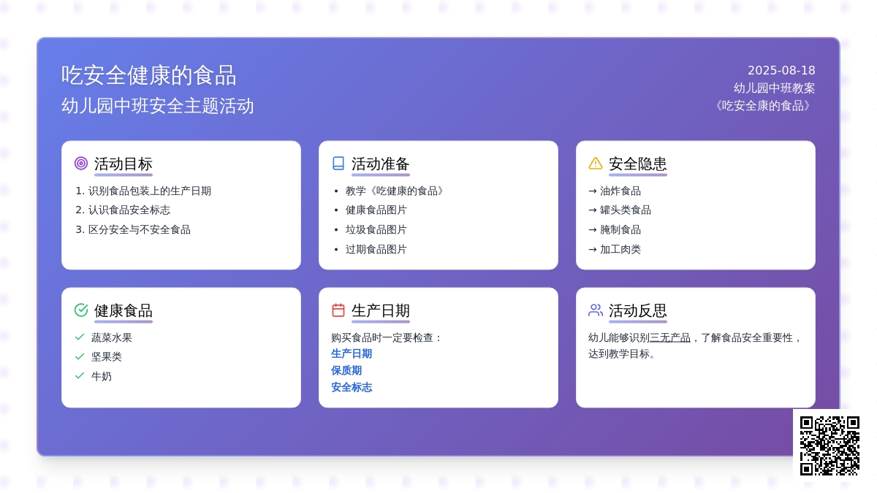877x493 pixels.
Task: Click the text 达到教学目标。
Action: (624, 353)
